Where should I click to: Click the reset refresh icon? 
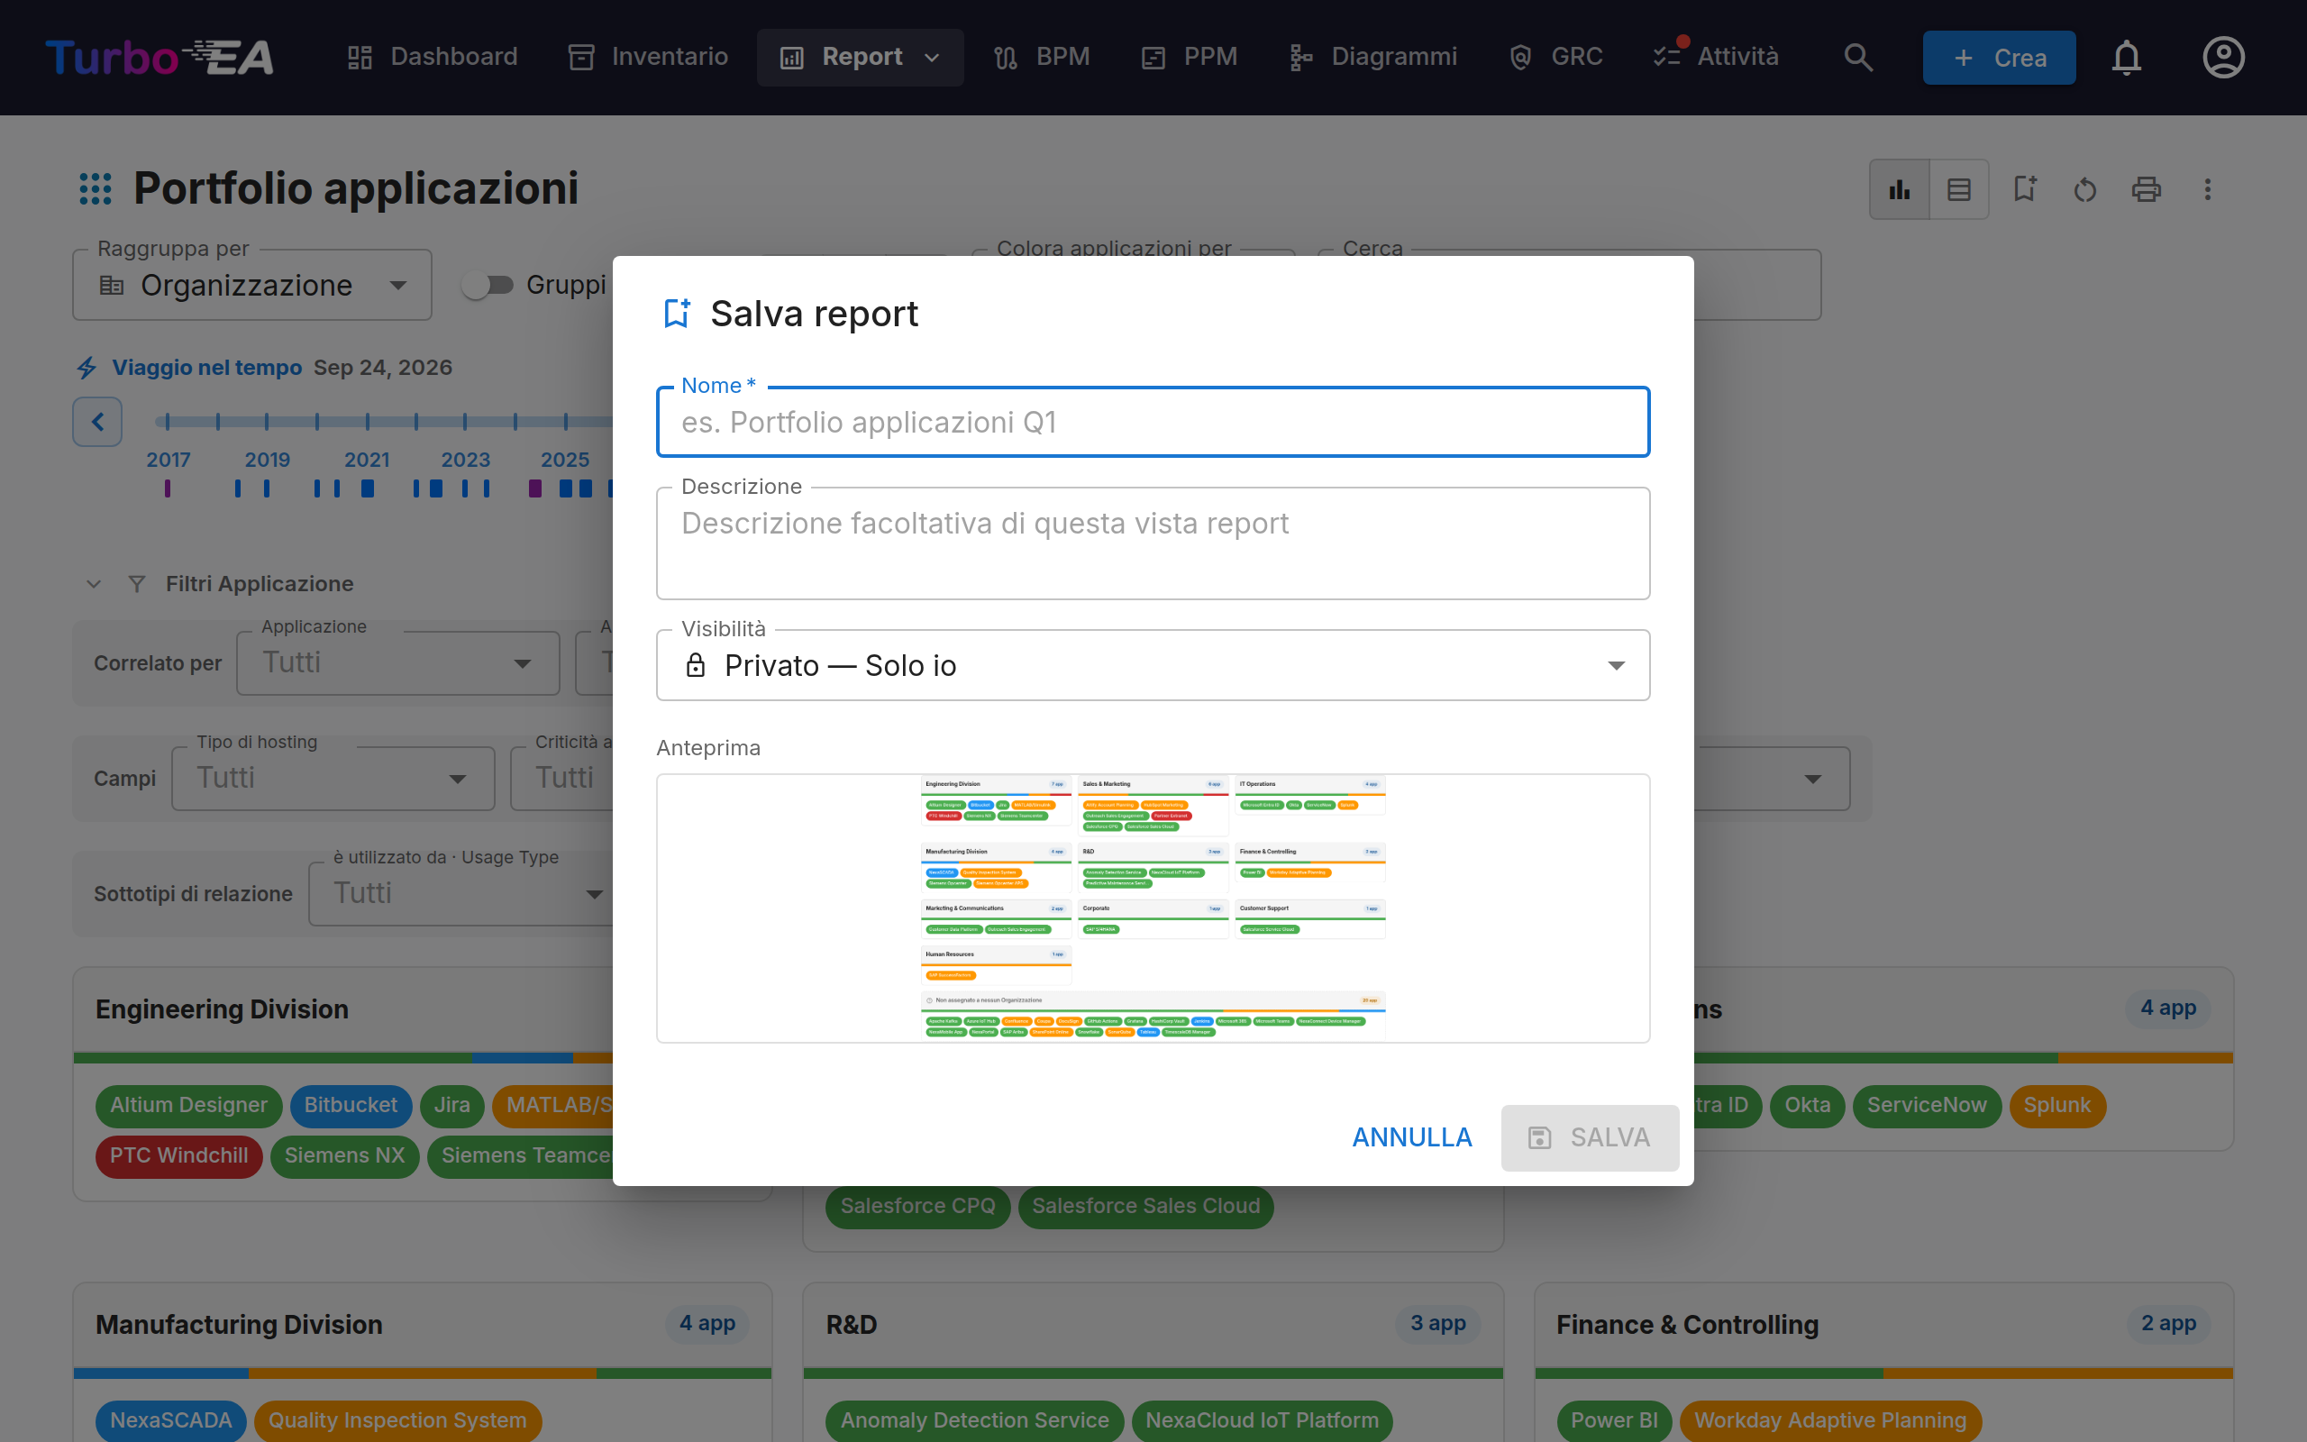click(2085, 190)
